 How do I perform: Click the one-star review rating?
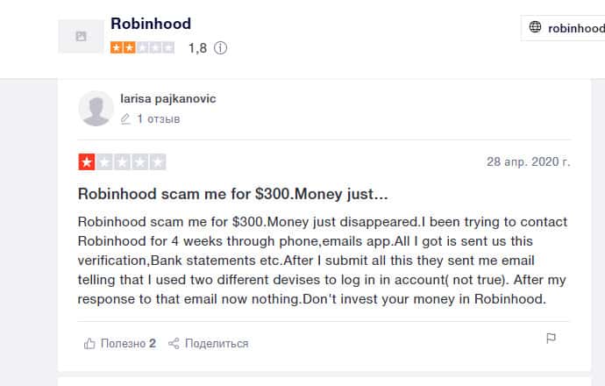click(x=122, y=162)
